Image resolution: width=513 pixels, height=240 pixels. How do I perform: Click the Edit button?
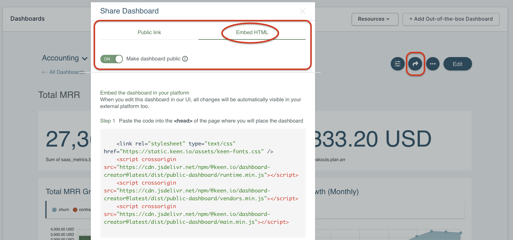point(457,64)
